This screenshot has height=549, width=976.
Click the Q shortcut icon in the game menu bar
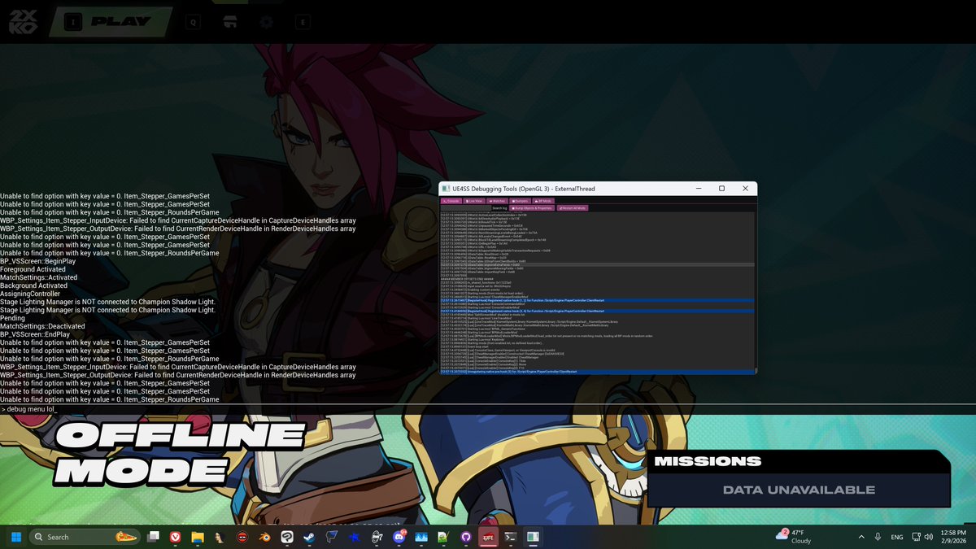(193, 22)
